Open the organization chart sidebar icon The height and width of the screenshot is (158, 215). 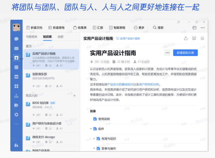(x=16, y=96)
